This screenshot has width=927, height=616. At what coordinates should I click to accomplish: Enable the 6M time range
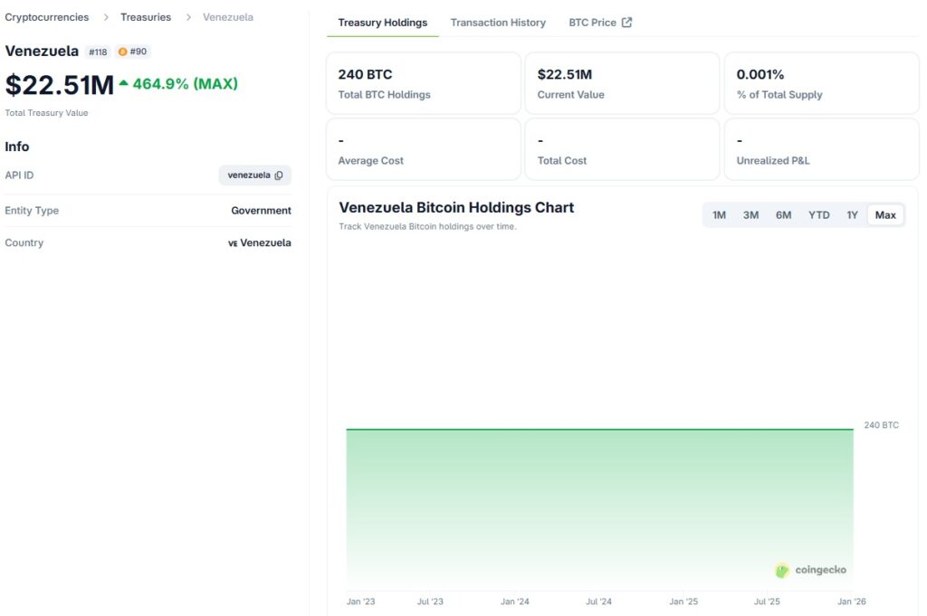pyautogui.click(x=783, y=214)
